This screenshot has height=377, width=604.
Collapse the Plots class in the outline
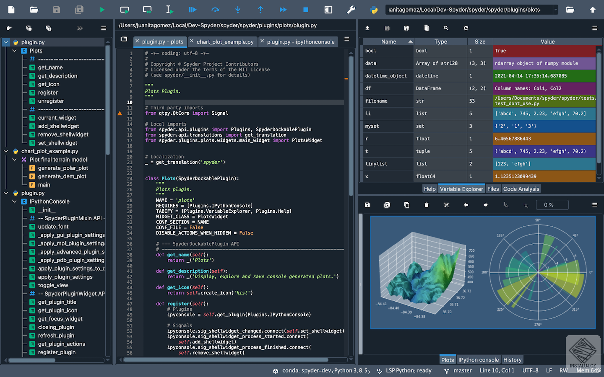(x=14, y=51)
